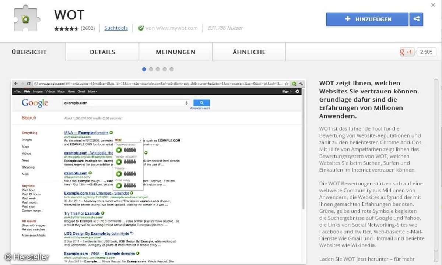Switch to the MEINUNGEN tab

(176, 52)
